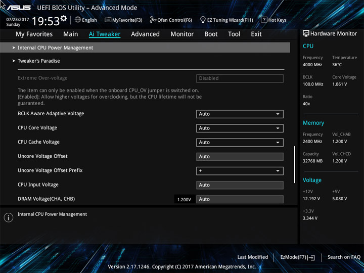This screenshot has height=273, width=364.
Task: Go to the Advanced tab
Action: point(145,34)
